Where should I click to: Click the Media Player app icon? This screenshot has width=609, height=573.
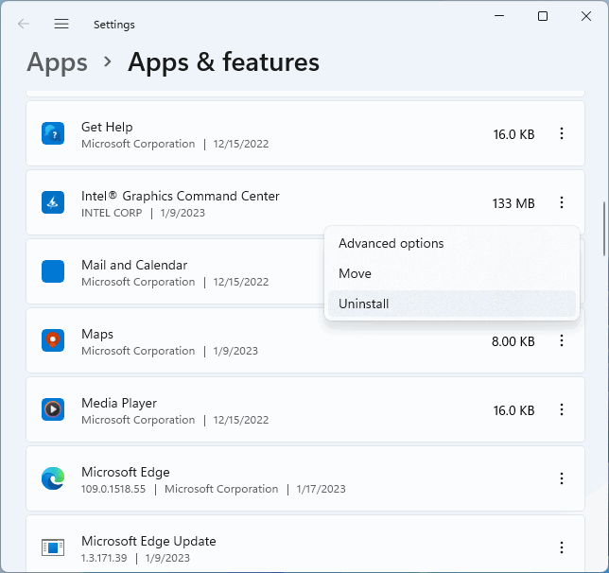click(53, 410)
